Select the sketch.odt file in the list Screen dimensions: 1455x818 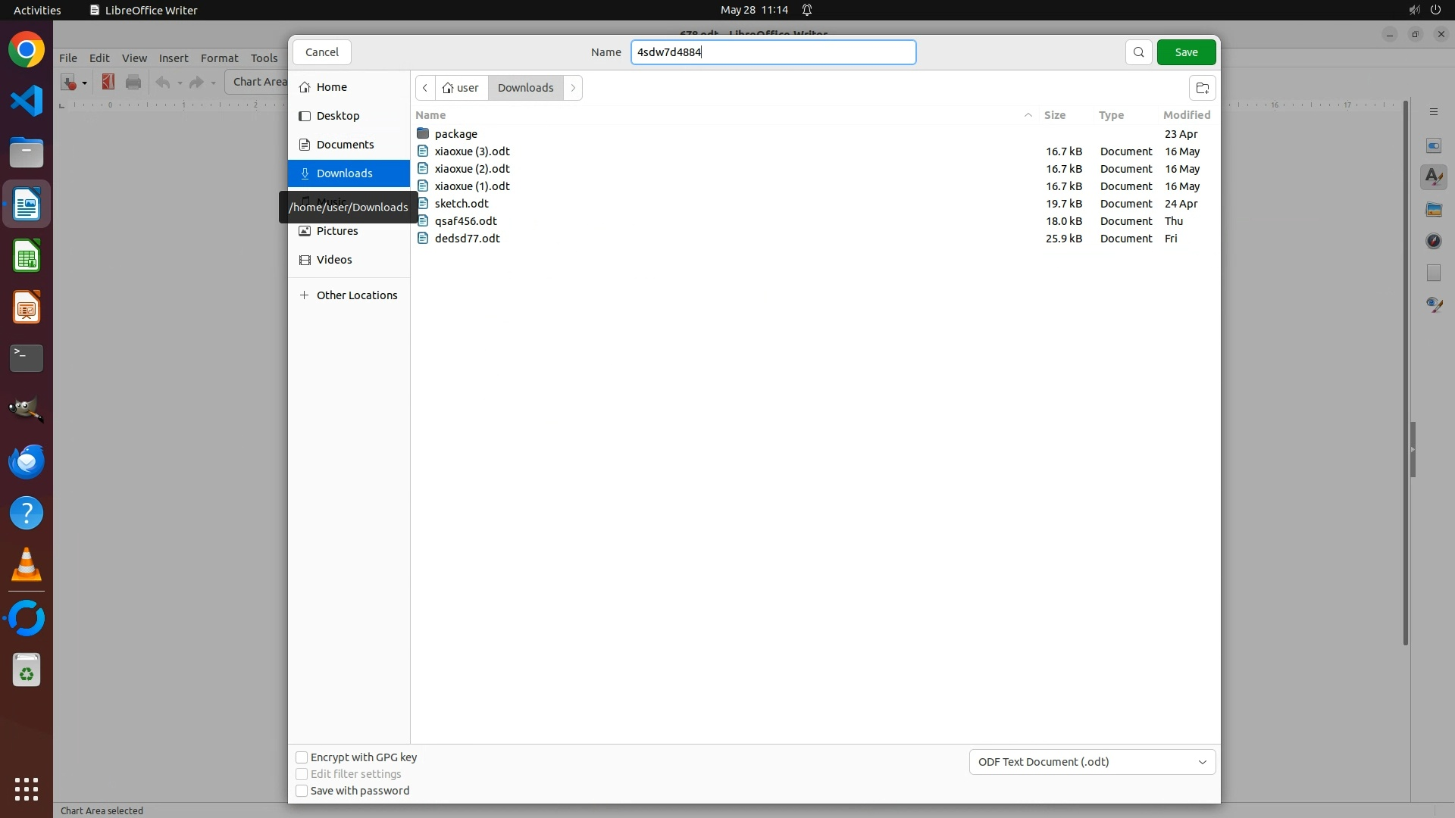click(x=462, y=204)
